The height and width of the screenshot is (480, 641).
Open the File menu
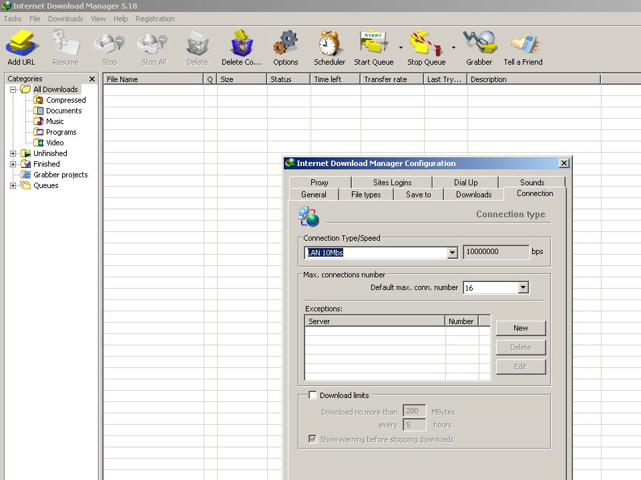point(35,19)
